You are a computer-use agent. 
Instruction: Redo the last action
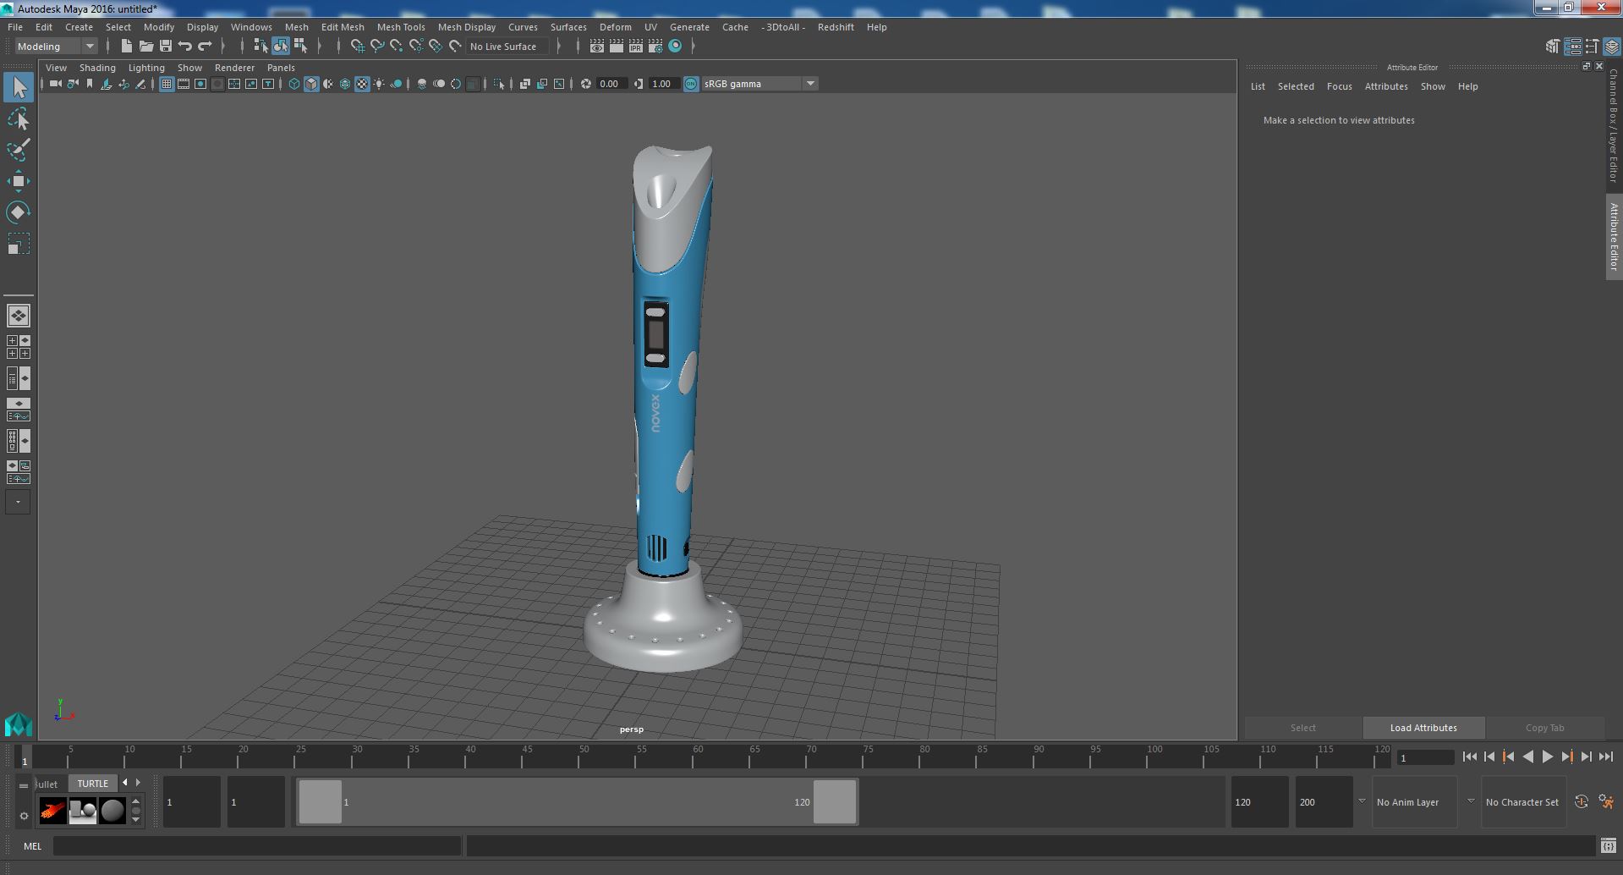pos(205,47)
